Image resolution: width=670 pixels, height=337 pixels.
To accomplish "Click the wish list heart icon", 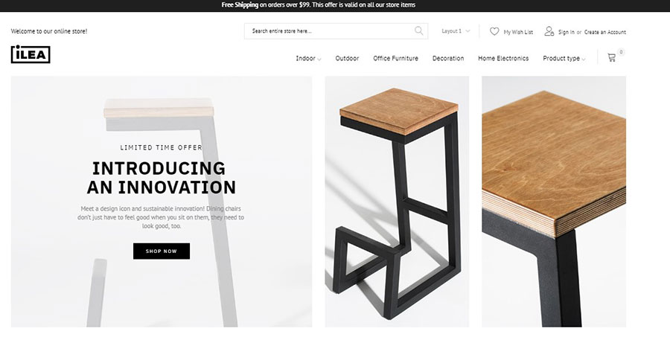I will coord(494,31).
